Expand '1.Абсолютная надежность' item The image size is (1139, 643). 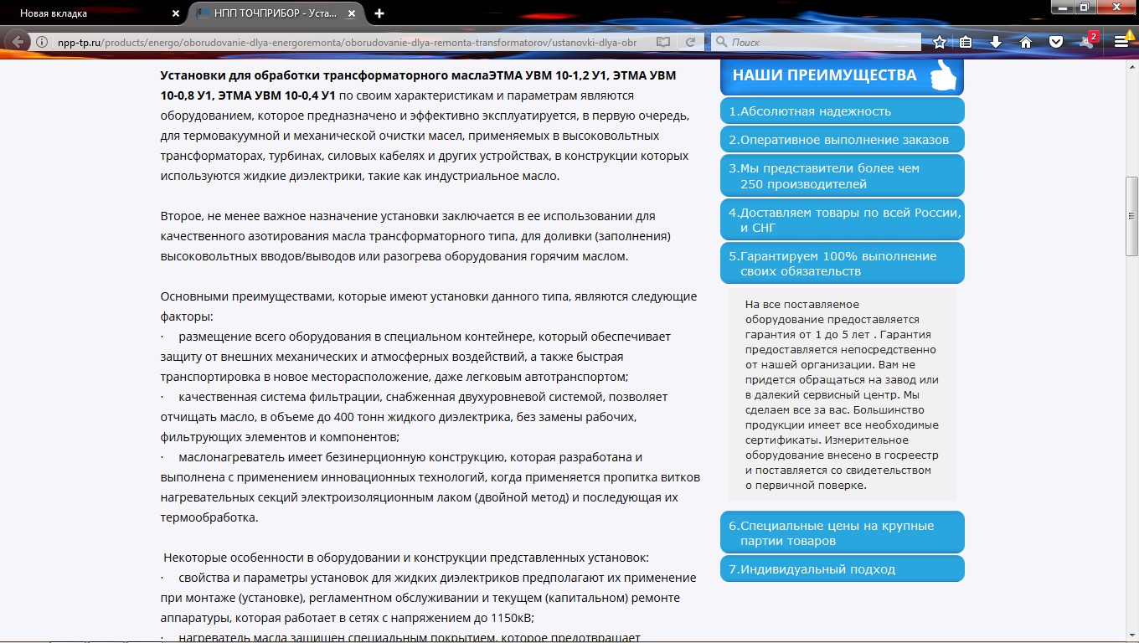coord(842,111)
